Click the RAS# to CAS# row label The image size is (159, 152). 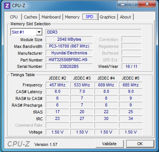[29, 98]
